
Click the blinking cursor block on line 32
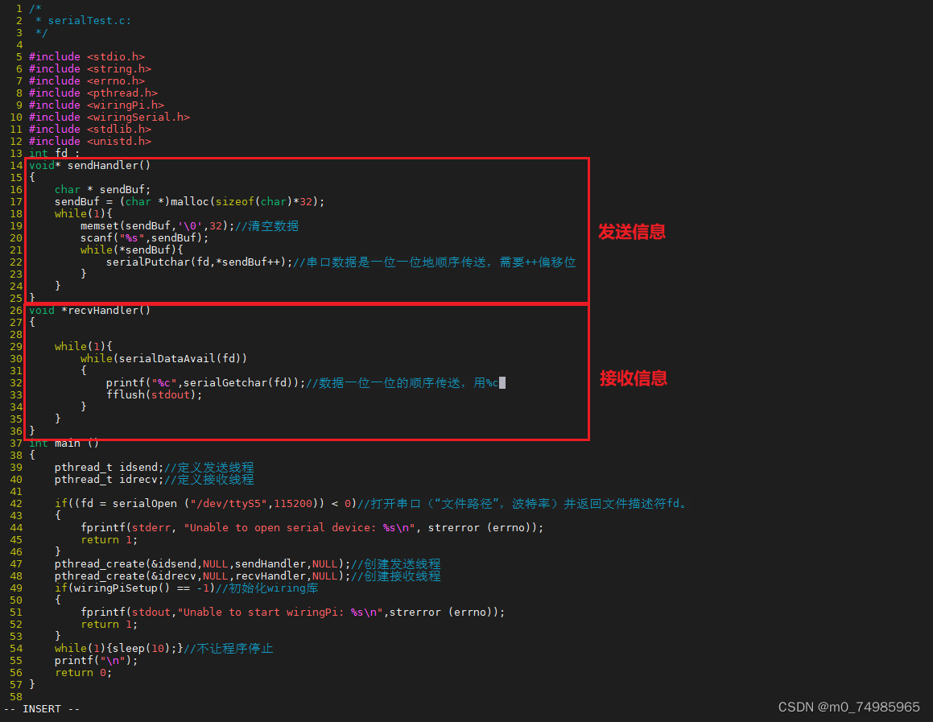tap(502, 382)
